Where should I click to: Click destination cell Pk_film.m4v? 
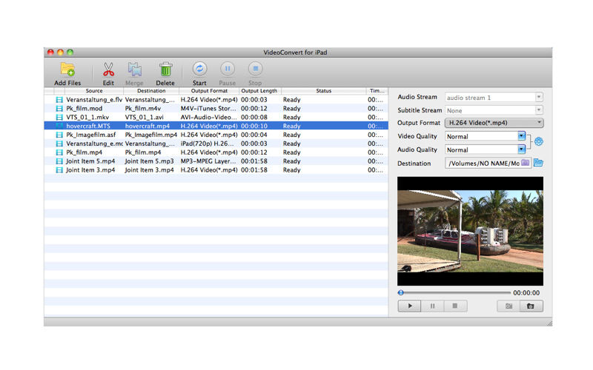[x=142, y=108]
